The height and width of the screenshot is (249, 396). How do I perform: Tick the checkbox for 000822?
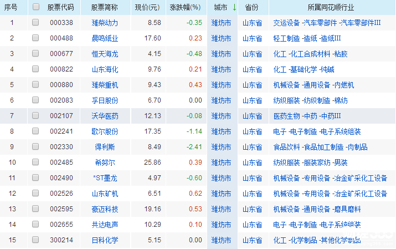(35, 69)
